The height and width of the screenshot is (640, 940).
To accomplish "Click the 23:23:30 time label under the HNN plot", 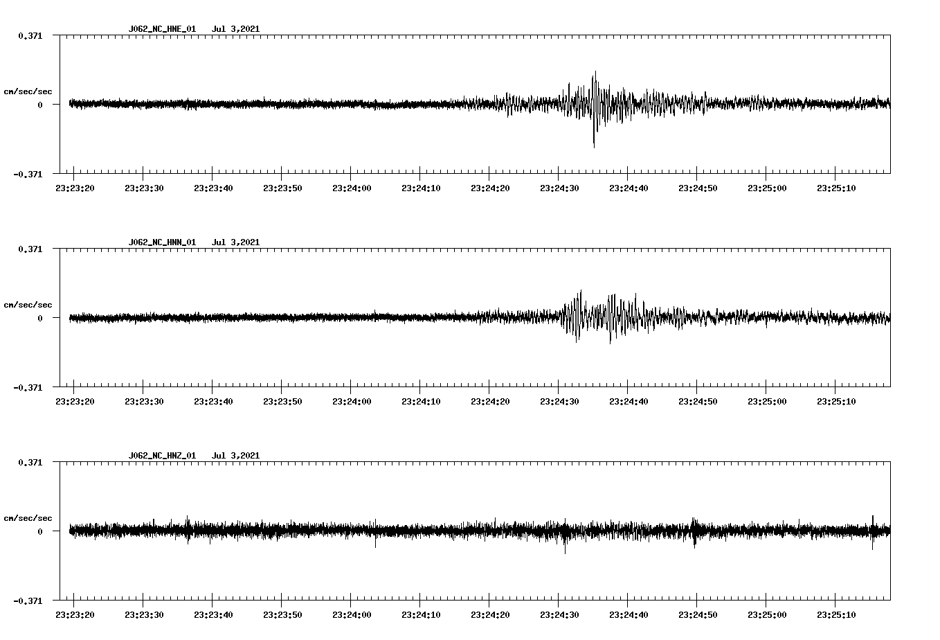I will [x=144, y=402].
